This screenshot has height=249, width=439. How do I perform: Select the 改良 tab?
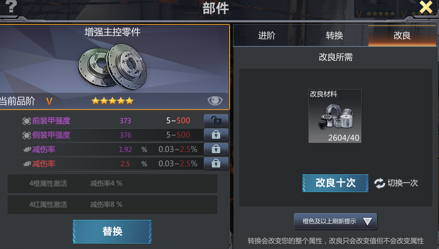(402, 35)
